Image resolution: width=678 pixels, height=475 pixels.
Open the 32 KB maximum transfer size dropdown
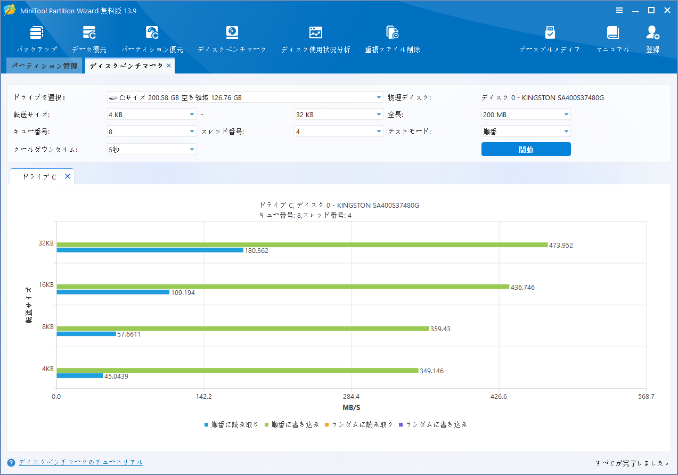click(x=339, y=114)
